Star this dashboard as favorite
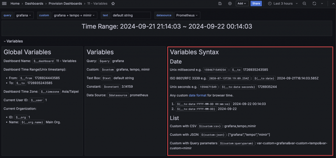 click(x=113, y=3)
